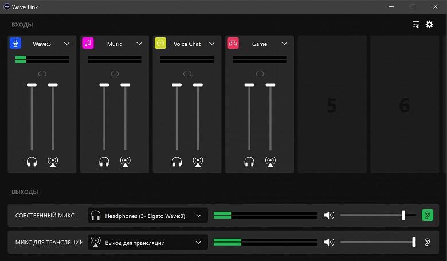The image size is (447, 261).
Task: Expand the Music channel dropdown arrow
Action: [139, 44]
